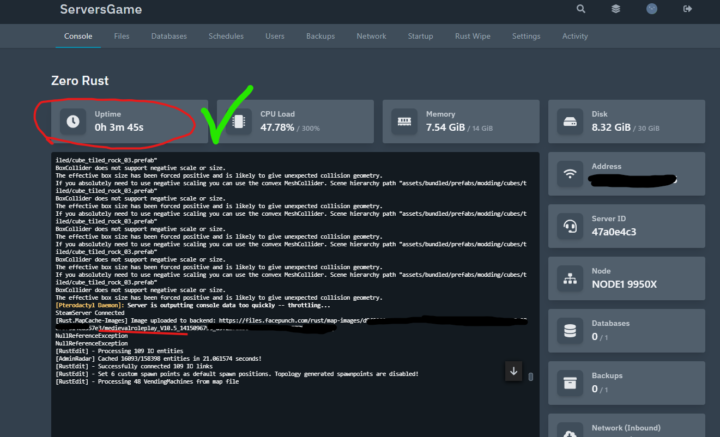Click the Disk drive icon

(570, 122)
